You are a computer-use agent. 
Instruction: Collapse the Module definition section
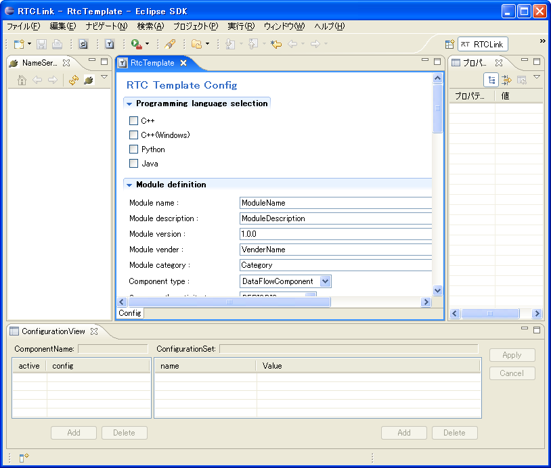[x=129, y=185]
